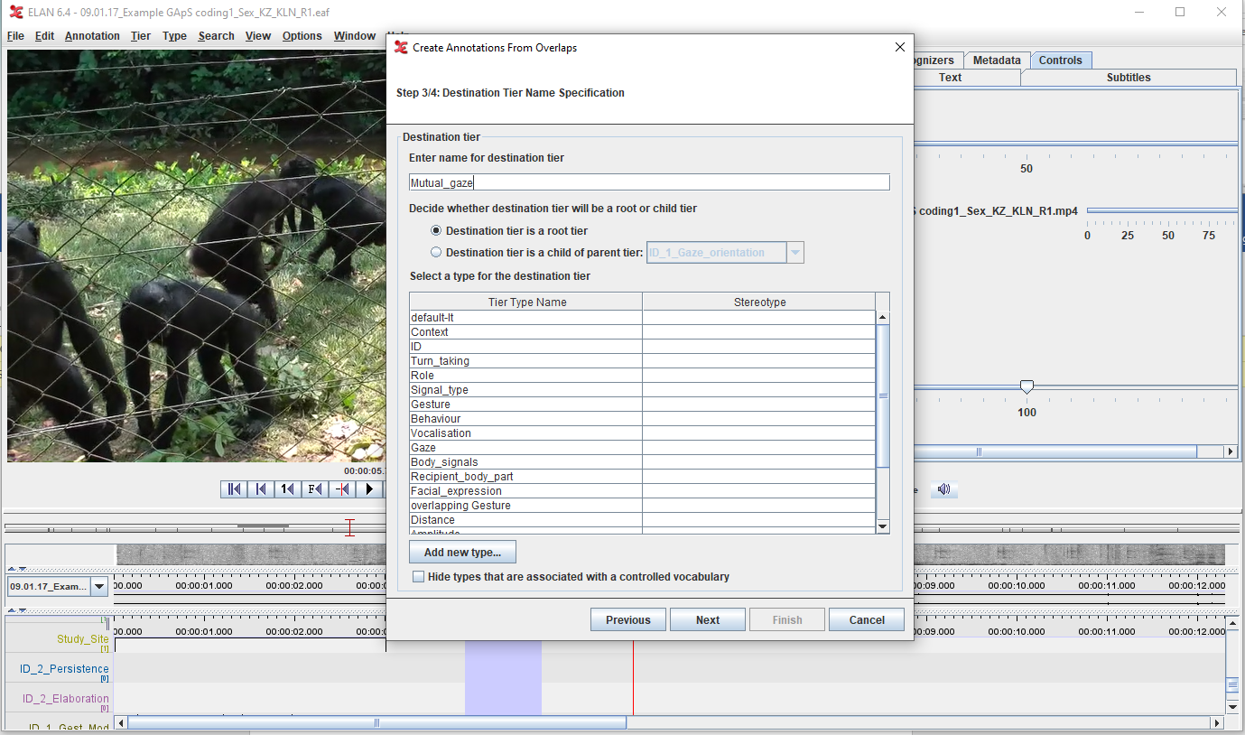Click 'Add new type...' button
The width and height of the screenshot is (1245, 735).
pos(462,552)
